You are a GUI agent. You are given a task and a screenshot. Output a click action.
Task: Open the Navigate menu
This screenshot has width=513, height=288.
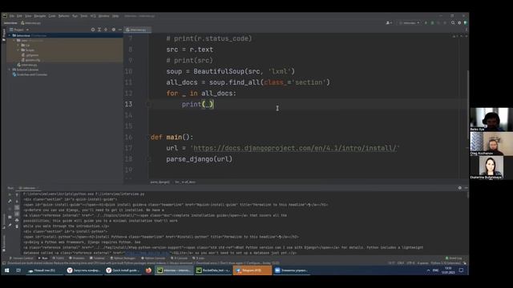coord(40,16)
